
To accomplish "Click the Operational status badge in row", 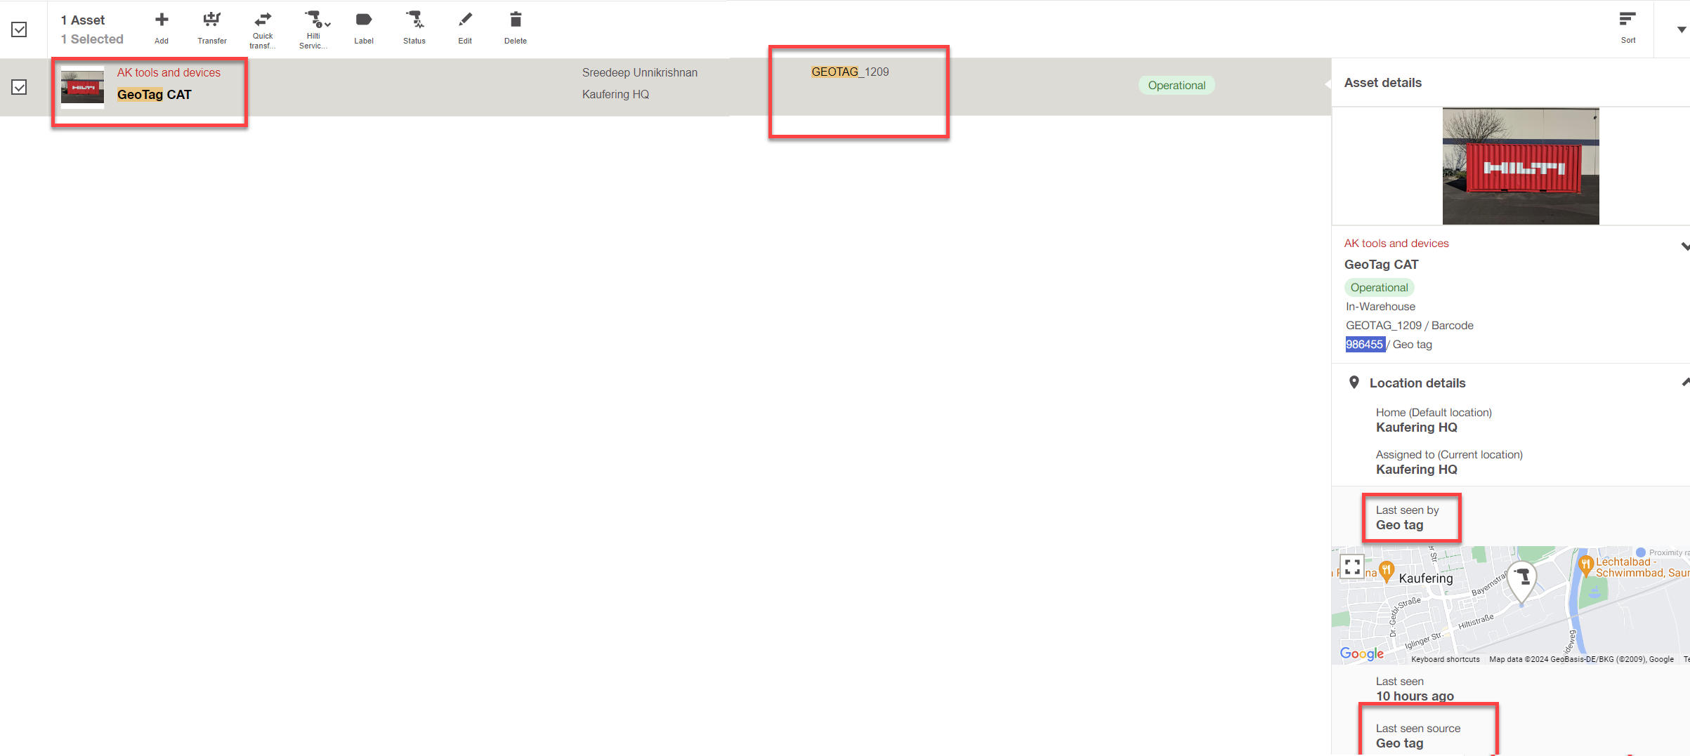I will pyautogui.click(x=1177, y=86).
